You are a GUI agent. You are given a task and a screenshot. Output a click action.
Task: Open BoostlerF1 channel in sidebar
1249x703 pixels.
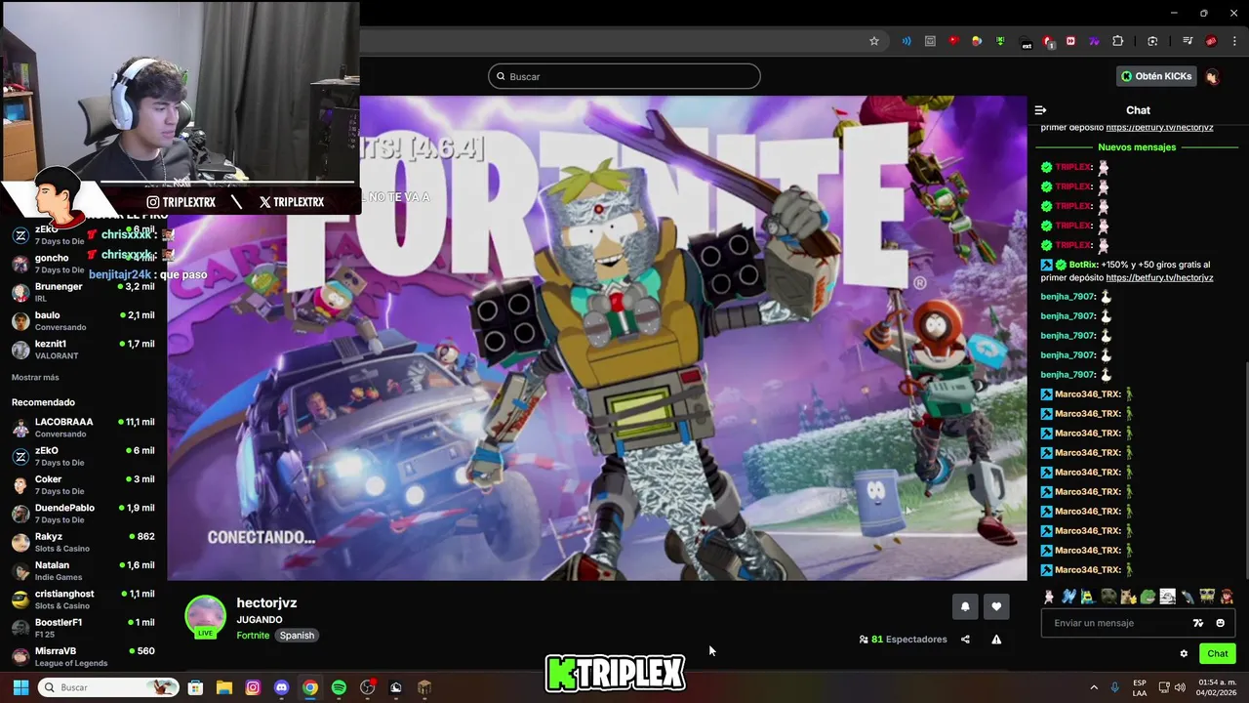[x=83, y=628]
